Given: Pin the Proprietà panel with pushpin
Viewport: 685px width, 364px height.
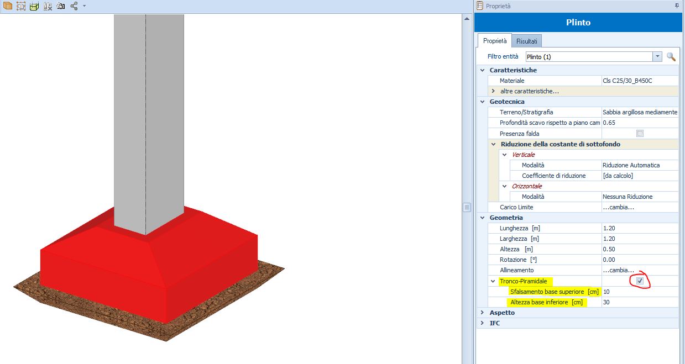Looking at the screenshot, I should click(677, 6).
